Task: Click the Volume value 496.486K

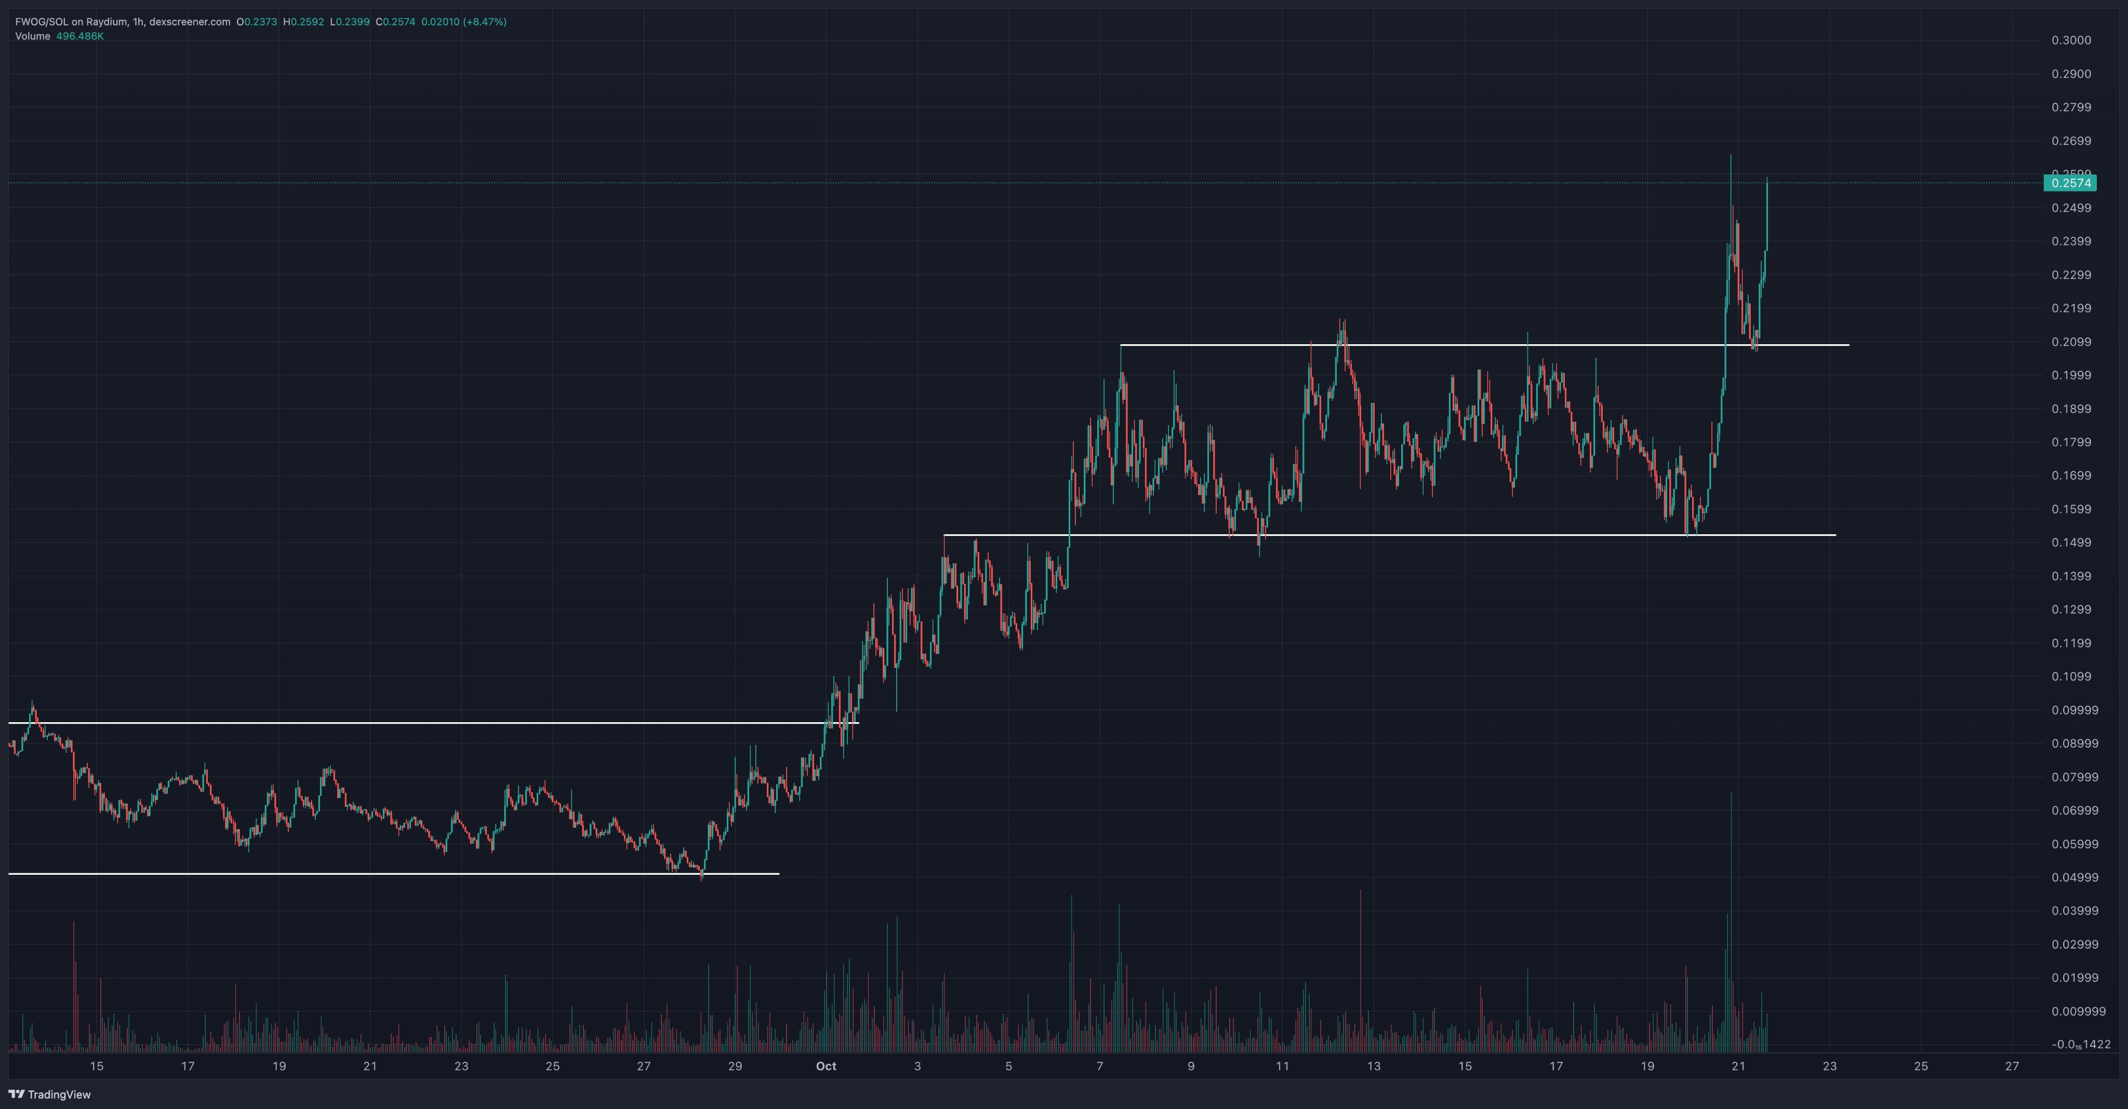Action: 79,36
